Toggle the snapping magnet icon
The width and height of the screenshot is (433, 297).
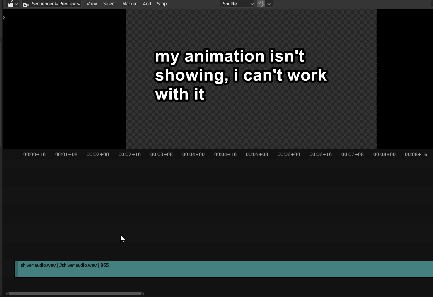(261, 4)
